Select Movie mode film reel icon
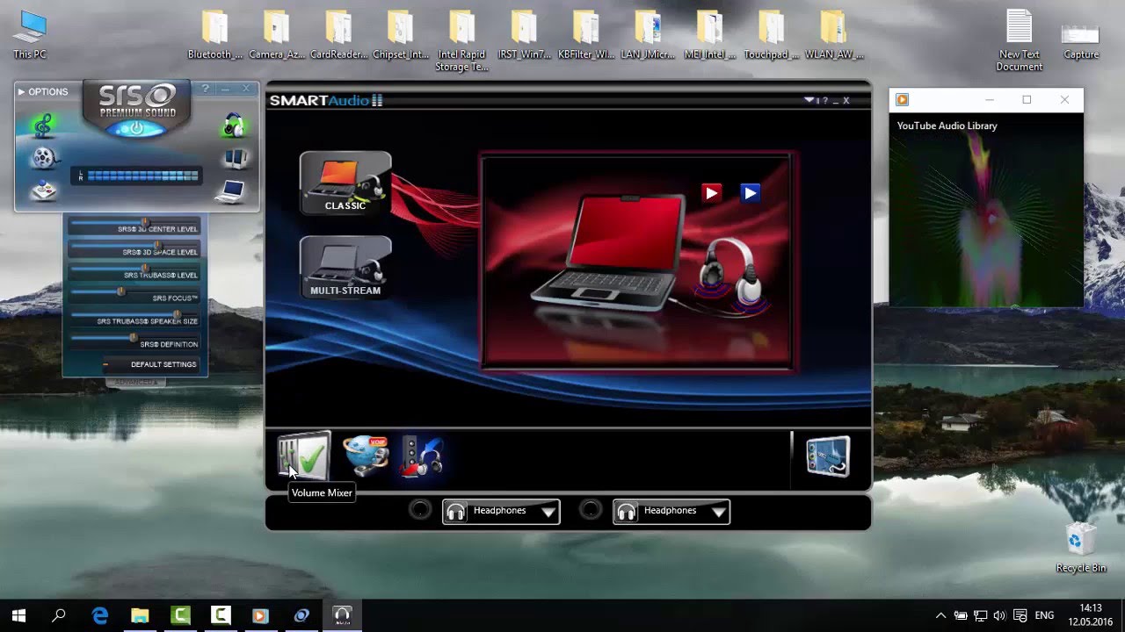The height and width of the screenshot is (632, 1125). tap(43, 158)
